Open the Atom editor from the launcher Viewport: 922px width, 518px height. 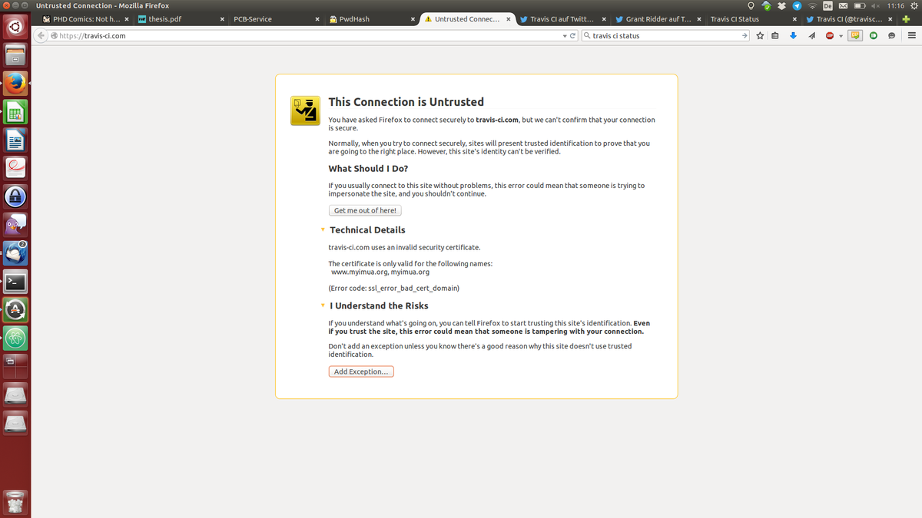[15, 338]
